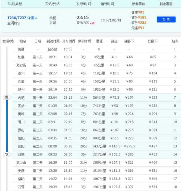Select the 紫阳 station name
Image resolution: width=181 pixels, height=191 pixels.
(x=21, y=179)
